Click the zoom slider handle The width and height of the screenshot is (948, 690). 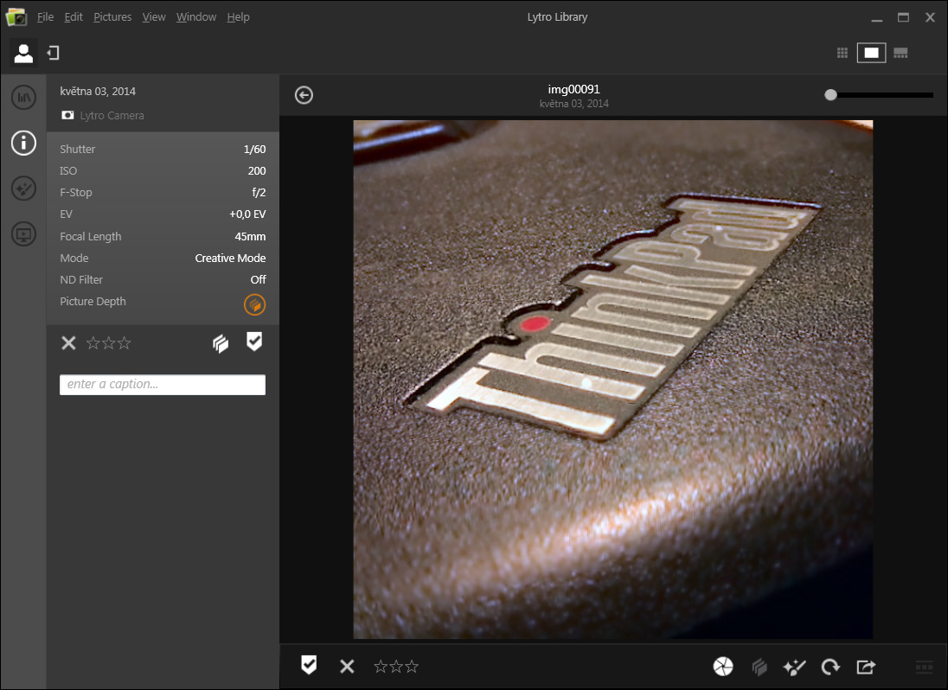[x=830, y=95]
